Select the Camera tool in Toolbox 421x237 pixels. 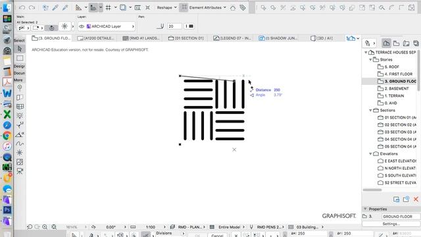pyautogui.click(x=20, y=171)
